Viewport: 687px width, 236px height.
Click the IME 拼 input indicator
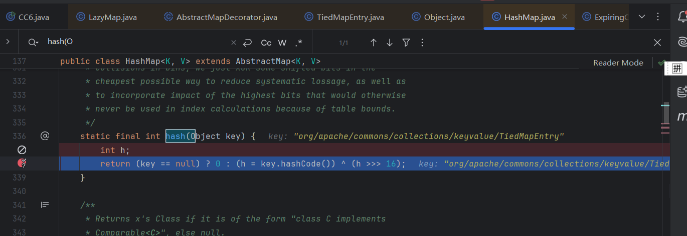pyautogui.click(x=677, y=68)
